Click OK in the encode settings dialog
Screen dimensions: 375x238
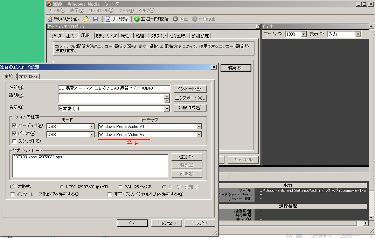tap(132, 223)
